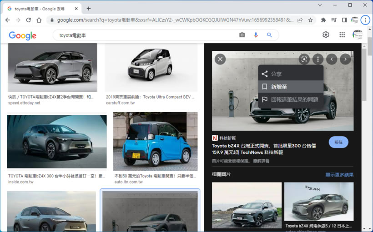Screen dimensions: 373x232
Task: Search by image with camera icon
Action: (x=242, y=35)
